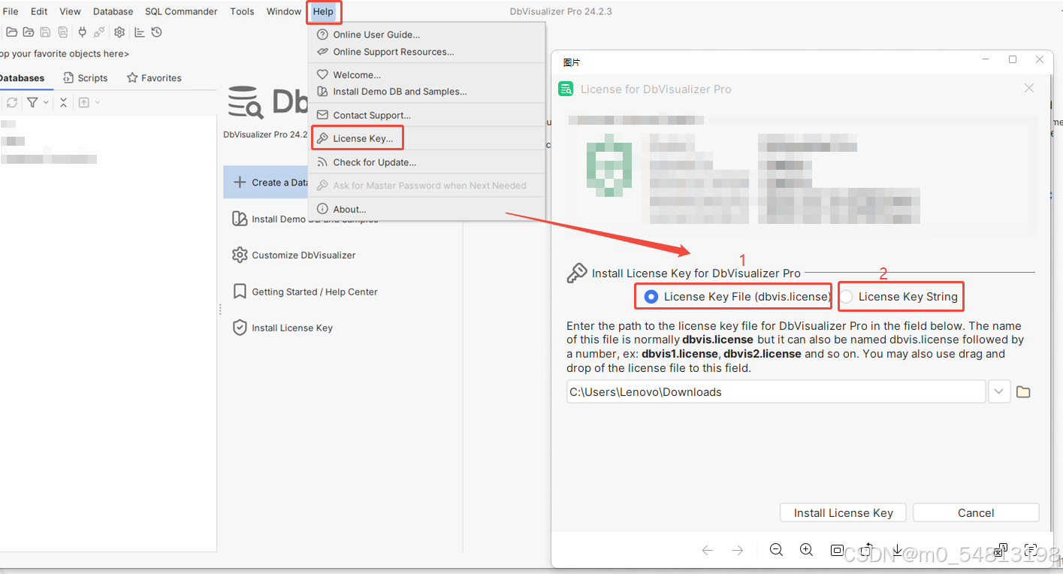Screen dimensions: 1063x574
Task: Choose Contact Support... from Help menu
Action: (x=427, y=115)
